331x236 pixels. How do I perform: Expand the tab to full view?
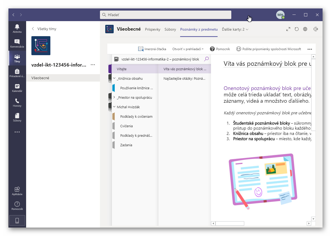click(288, 29)
